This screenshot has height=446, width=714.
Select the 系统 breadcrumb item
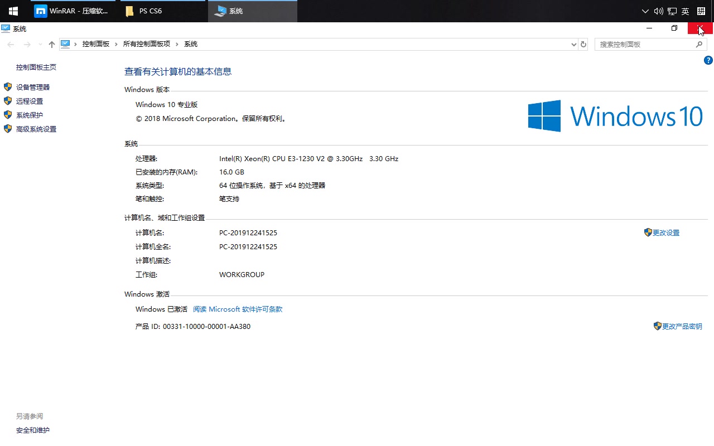pos(191,44)
